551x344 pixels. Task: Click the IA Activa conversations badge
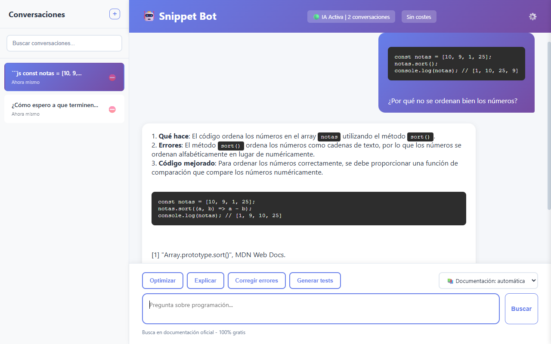point(351,17)
